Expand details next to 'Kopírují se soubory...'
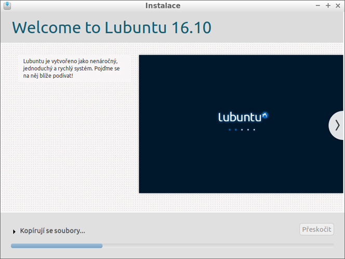 tap(15, 232)
